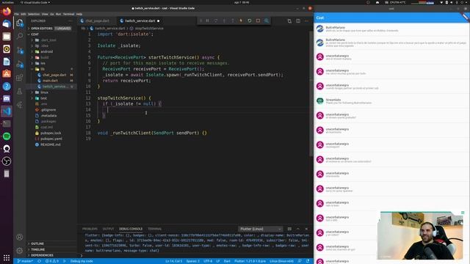
Task: Restart the debug session with the green icon
Action: [x=250, y=21]
